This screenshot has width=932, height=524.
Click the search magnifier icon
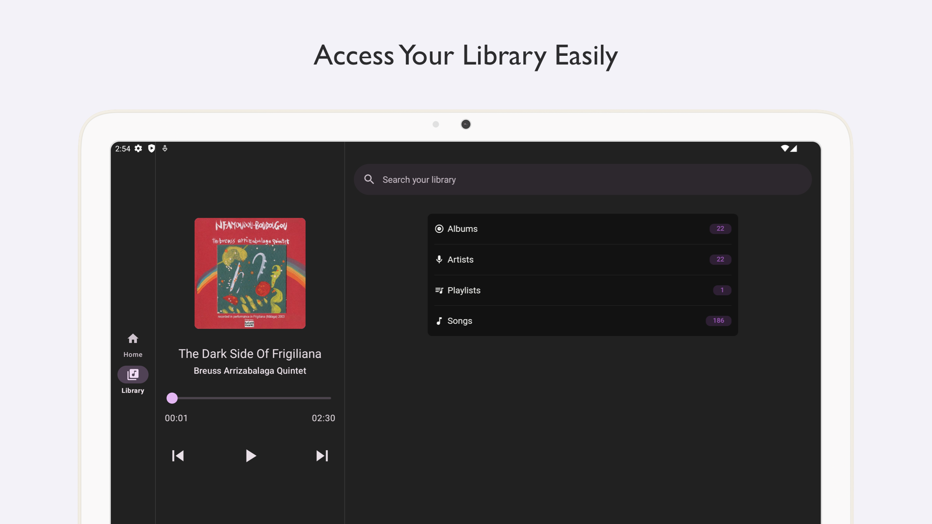369,180
